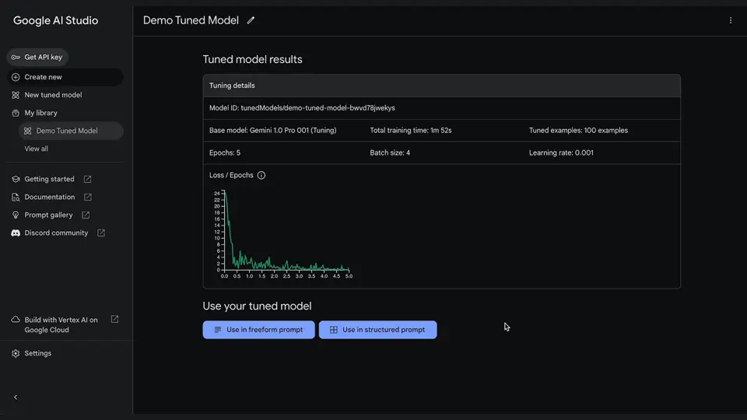
Task: Click external link icon beside Documentation
Action: pyautogui.click(x=88, y=197)
